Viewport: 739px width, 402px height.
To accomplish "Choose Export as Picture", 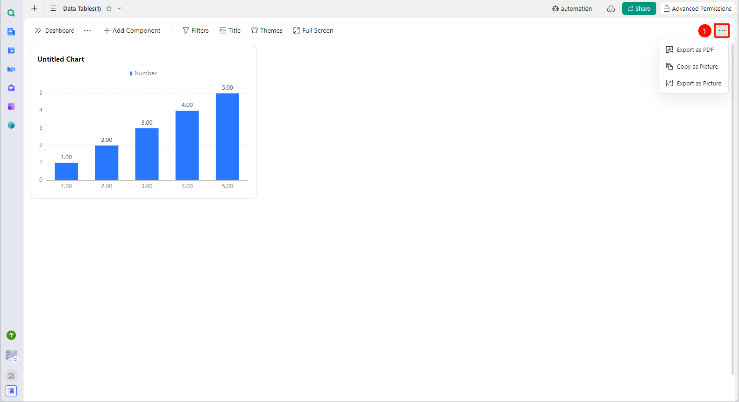I will point(694,83).
